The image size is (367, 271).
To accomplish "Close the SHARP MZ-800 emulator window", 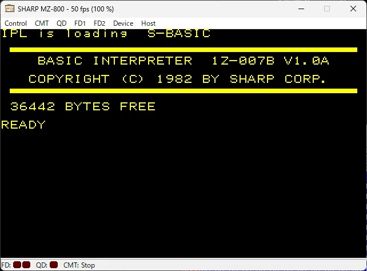I will [353, 9].
